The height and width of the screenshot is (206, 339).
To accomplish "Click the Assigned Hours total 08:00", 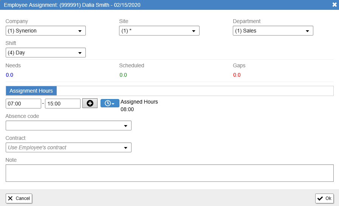I will click(x=127, y=110).
